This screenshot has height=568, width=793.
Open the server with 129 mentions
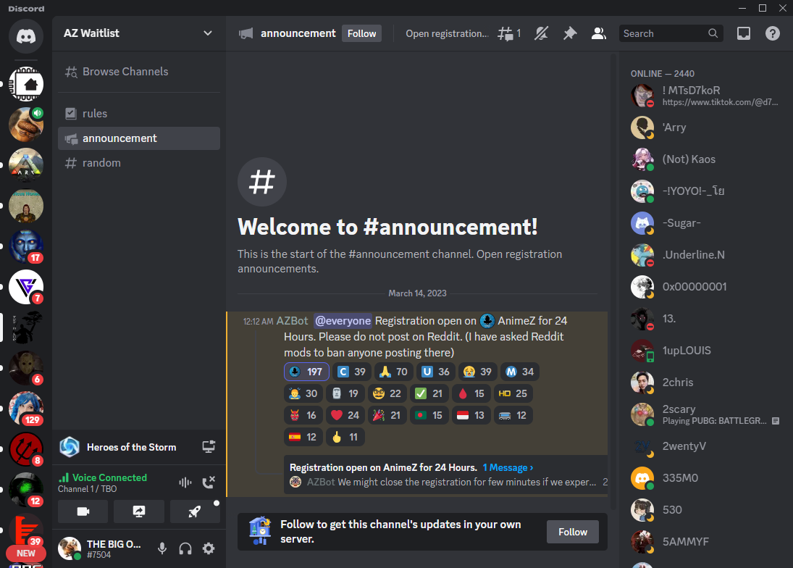tap(26, 408)
